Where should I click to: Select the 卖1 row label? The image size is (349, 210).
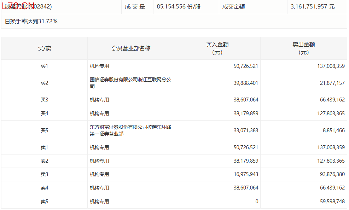point(44,147)
